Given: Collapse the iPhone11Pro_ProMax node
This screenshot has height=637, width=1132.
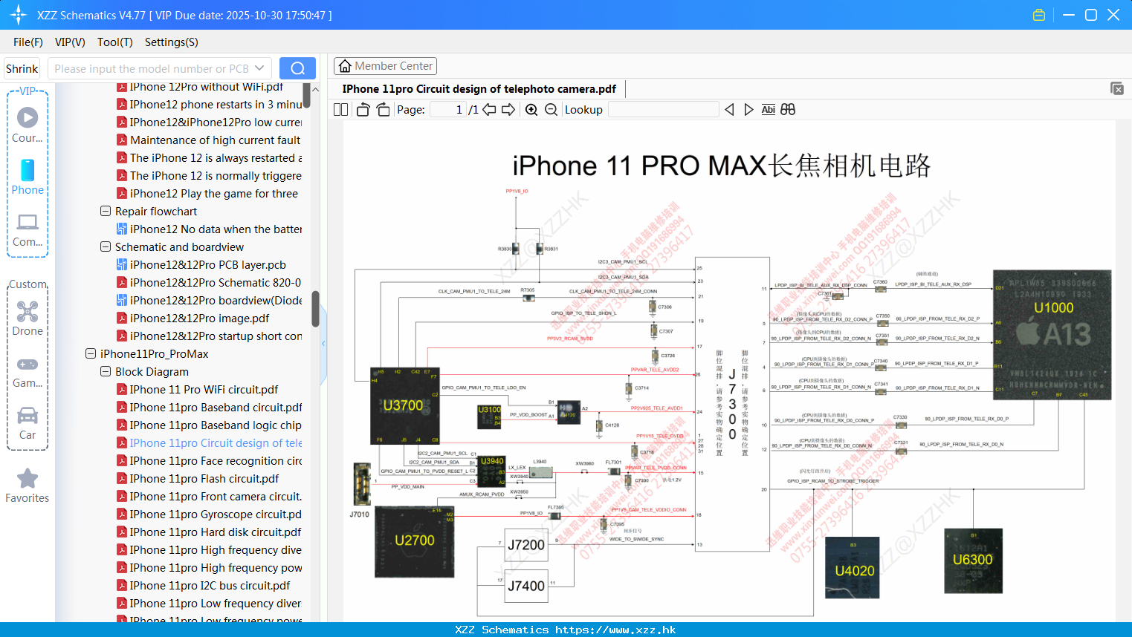Looking at the screenshot, I should 91,353.
